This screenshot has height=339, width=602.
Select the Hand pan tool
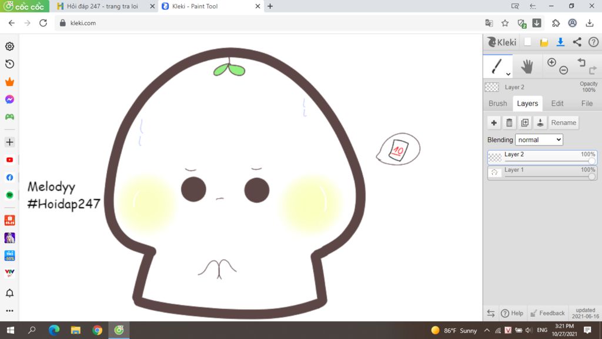point(527,67)
